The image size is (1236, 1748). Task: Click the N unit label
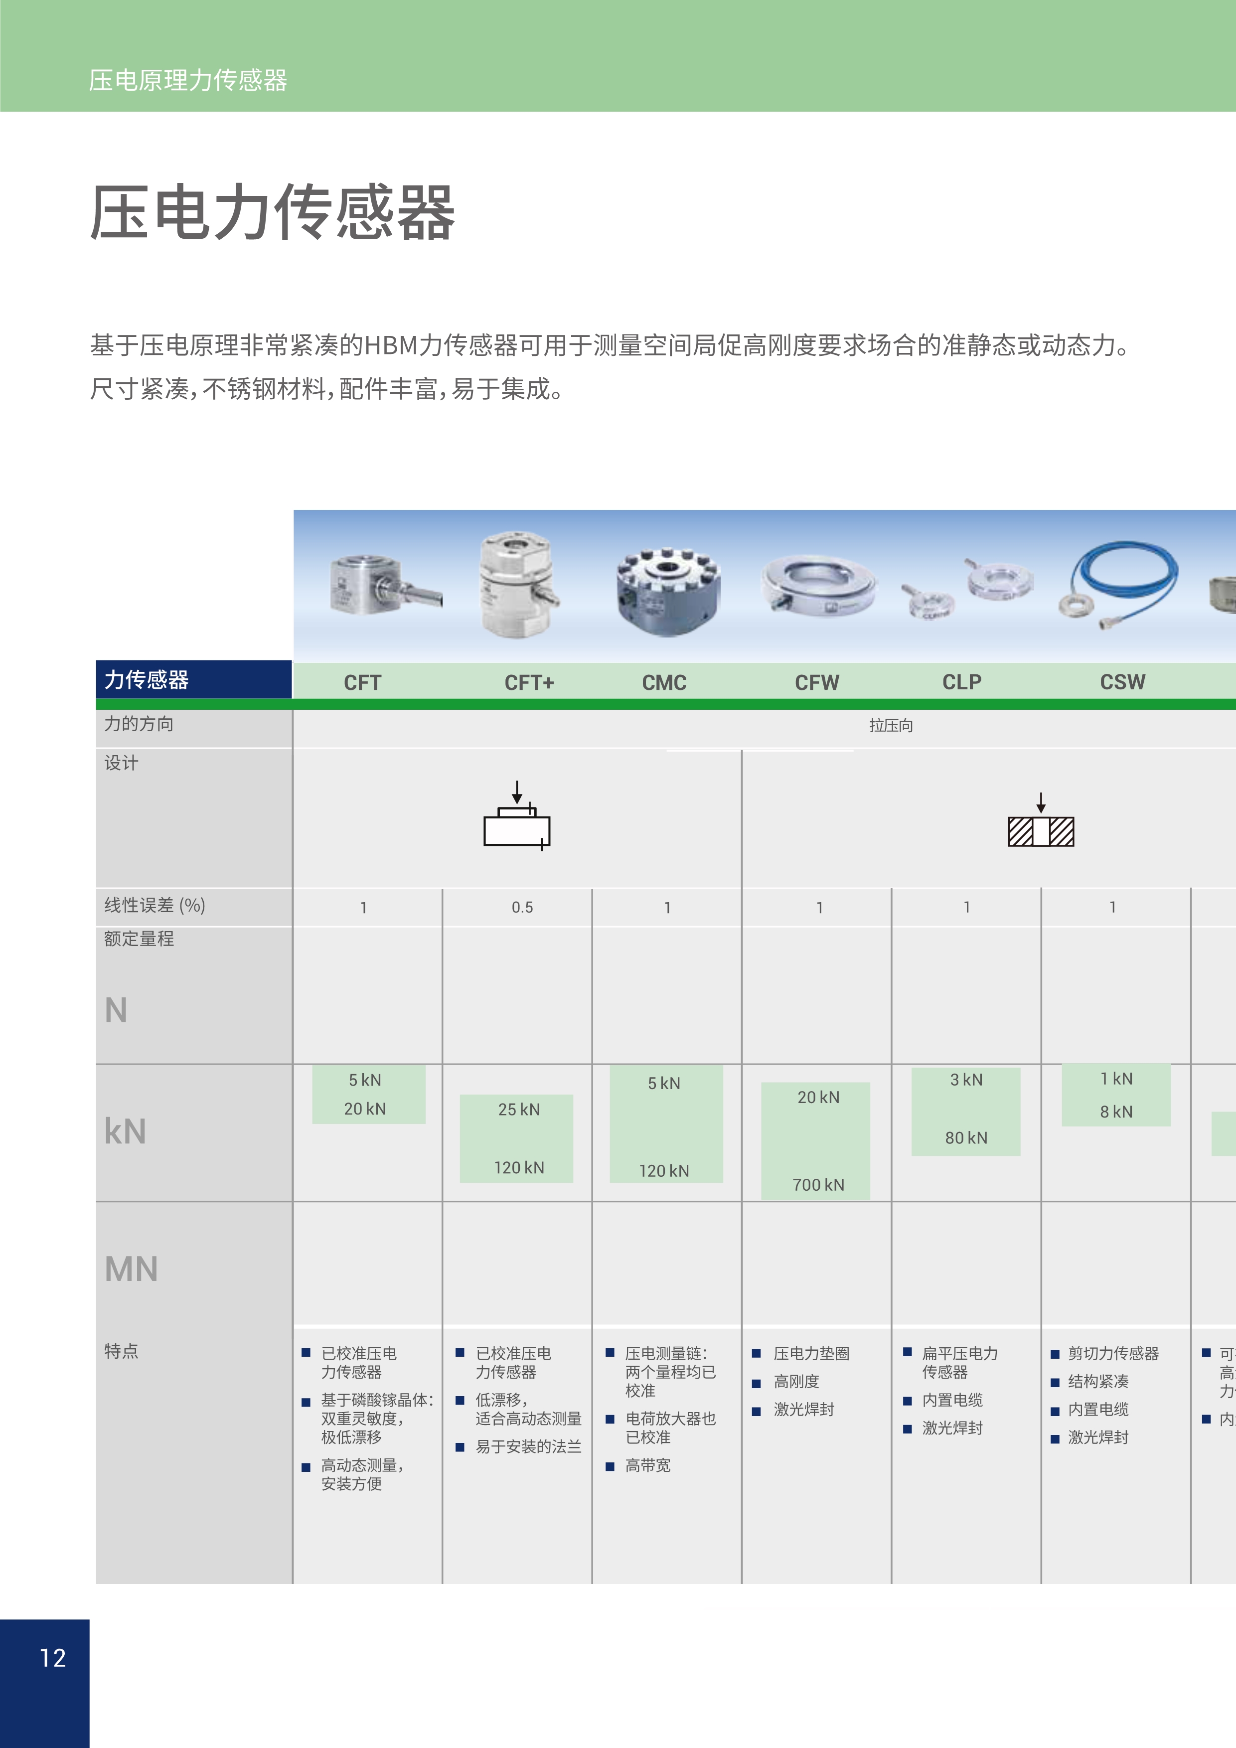(116, 1010)
